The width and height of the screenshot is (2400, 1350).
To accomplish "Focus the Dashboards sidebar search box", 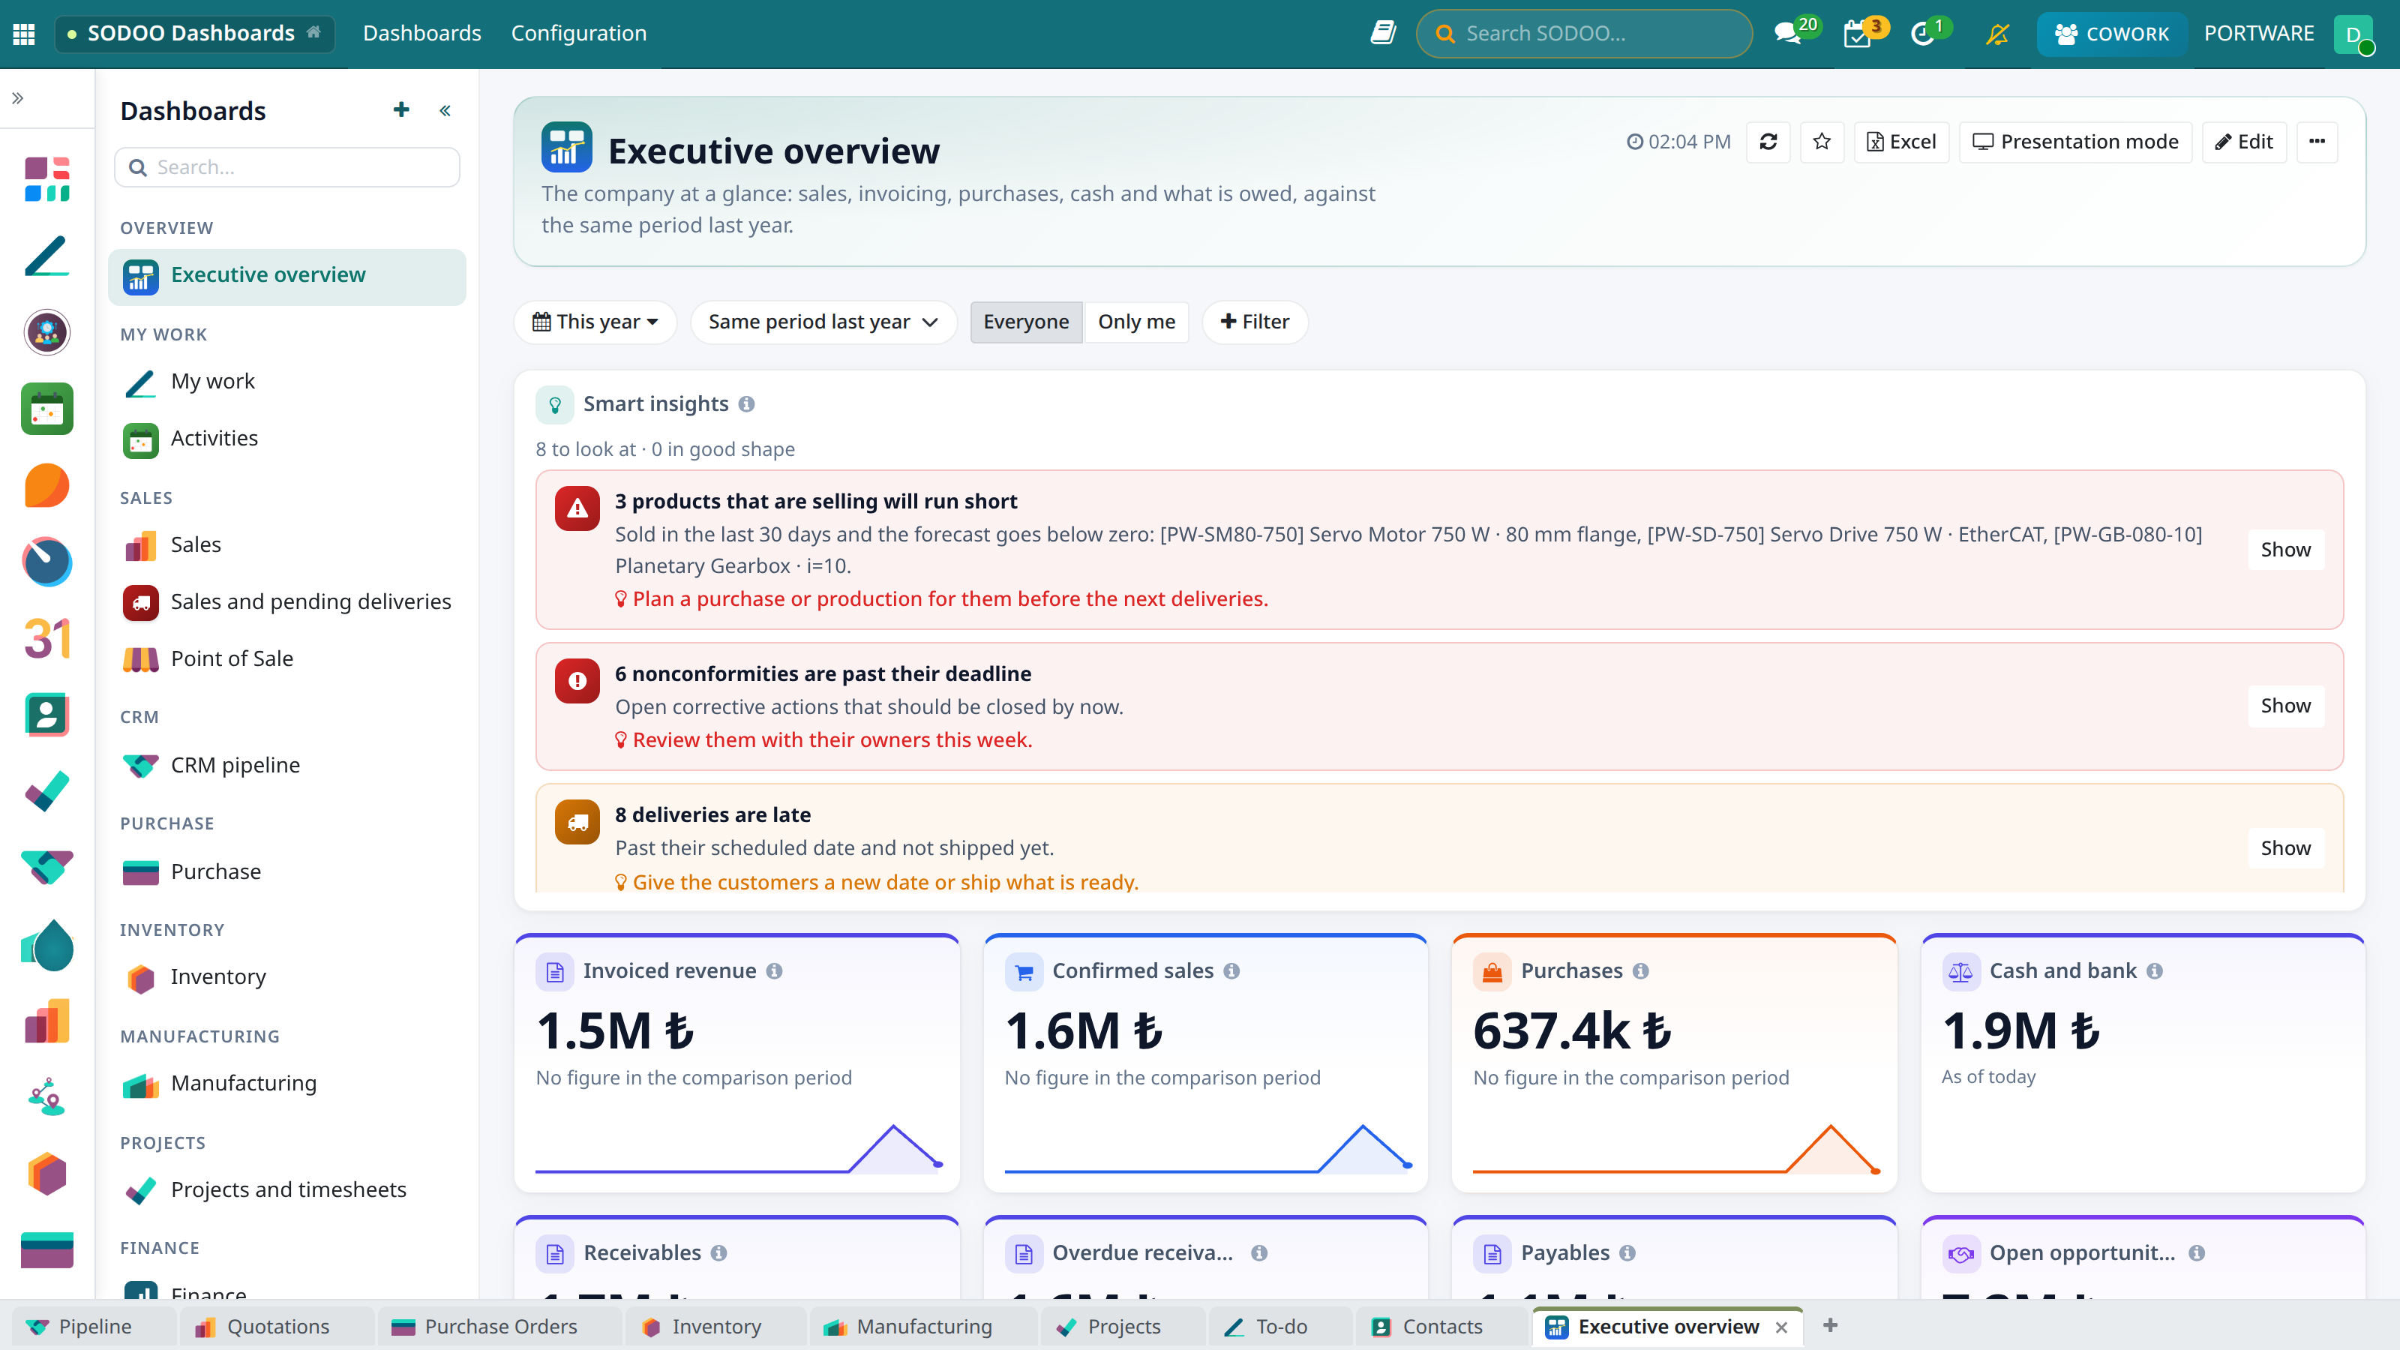I will pos(287,166).
